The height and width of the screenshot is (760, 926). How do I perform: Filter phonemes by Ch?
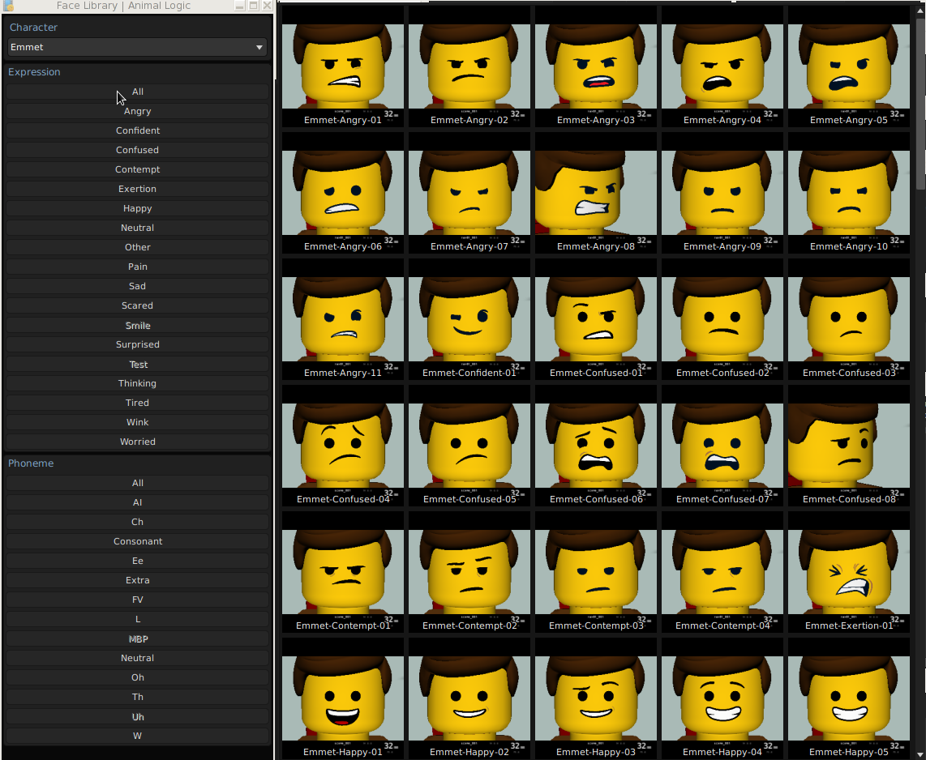coord(137,522)
